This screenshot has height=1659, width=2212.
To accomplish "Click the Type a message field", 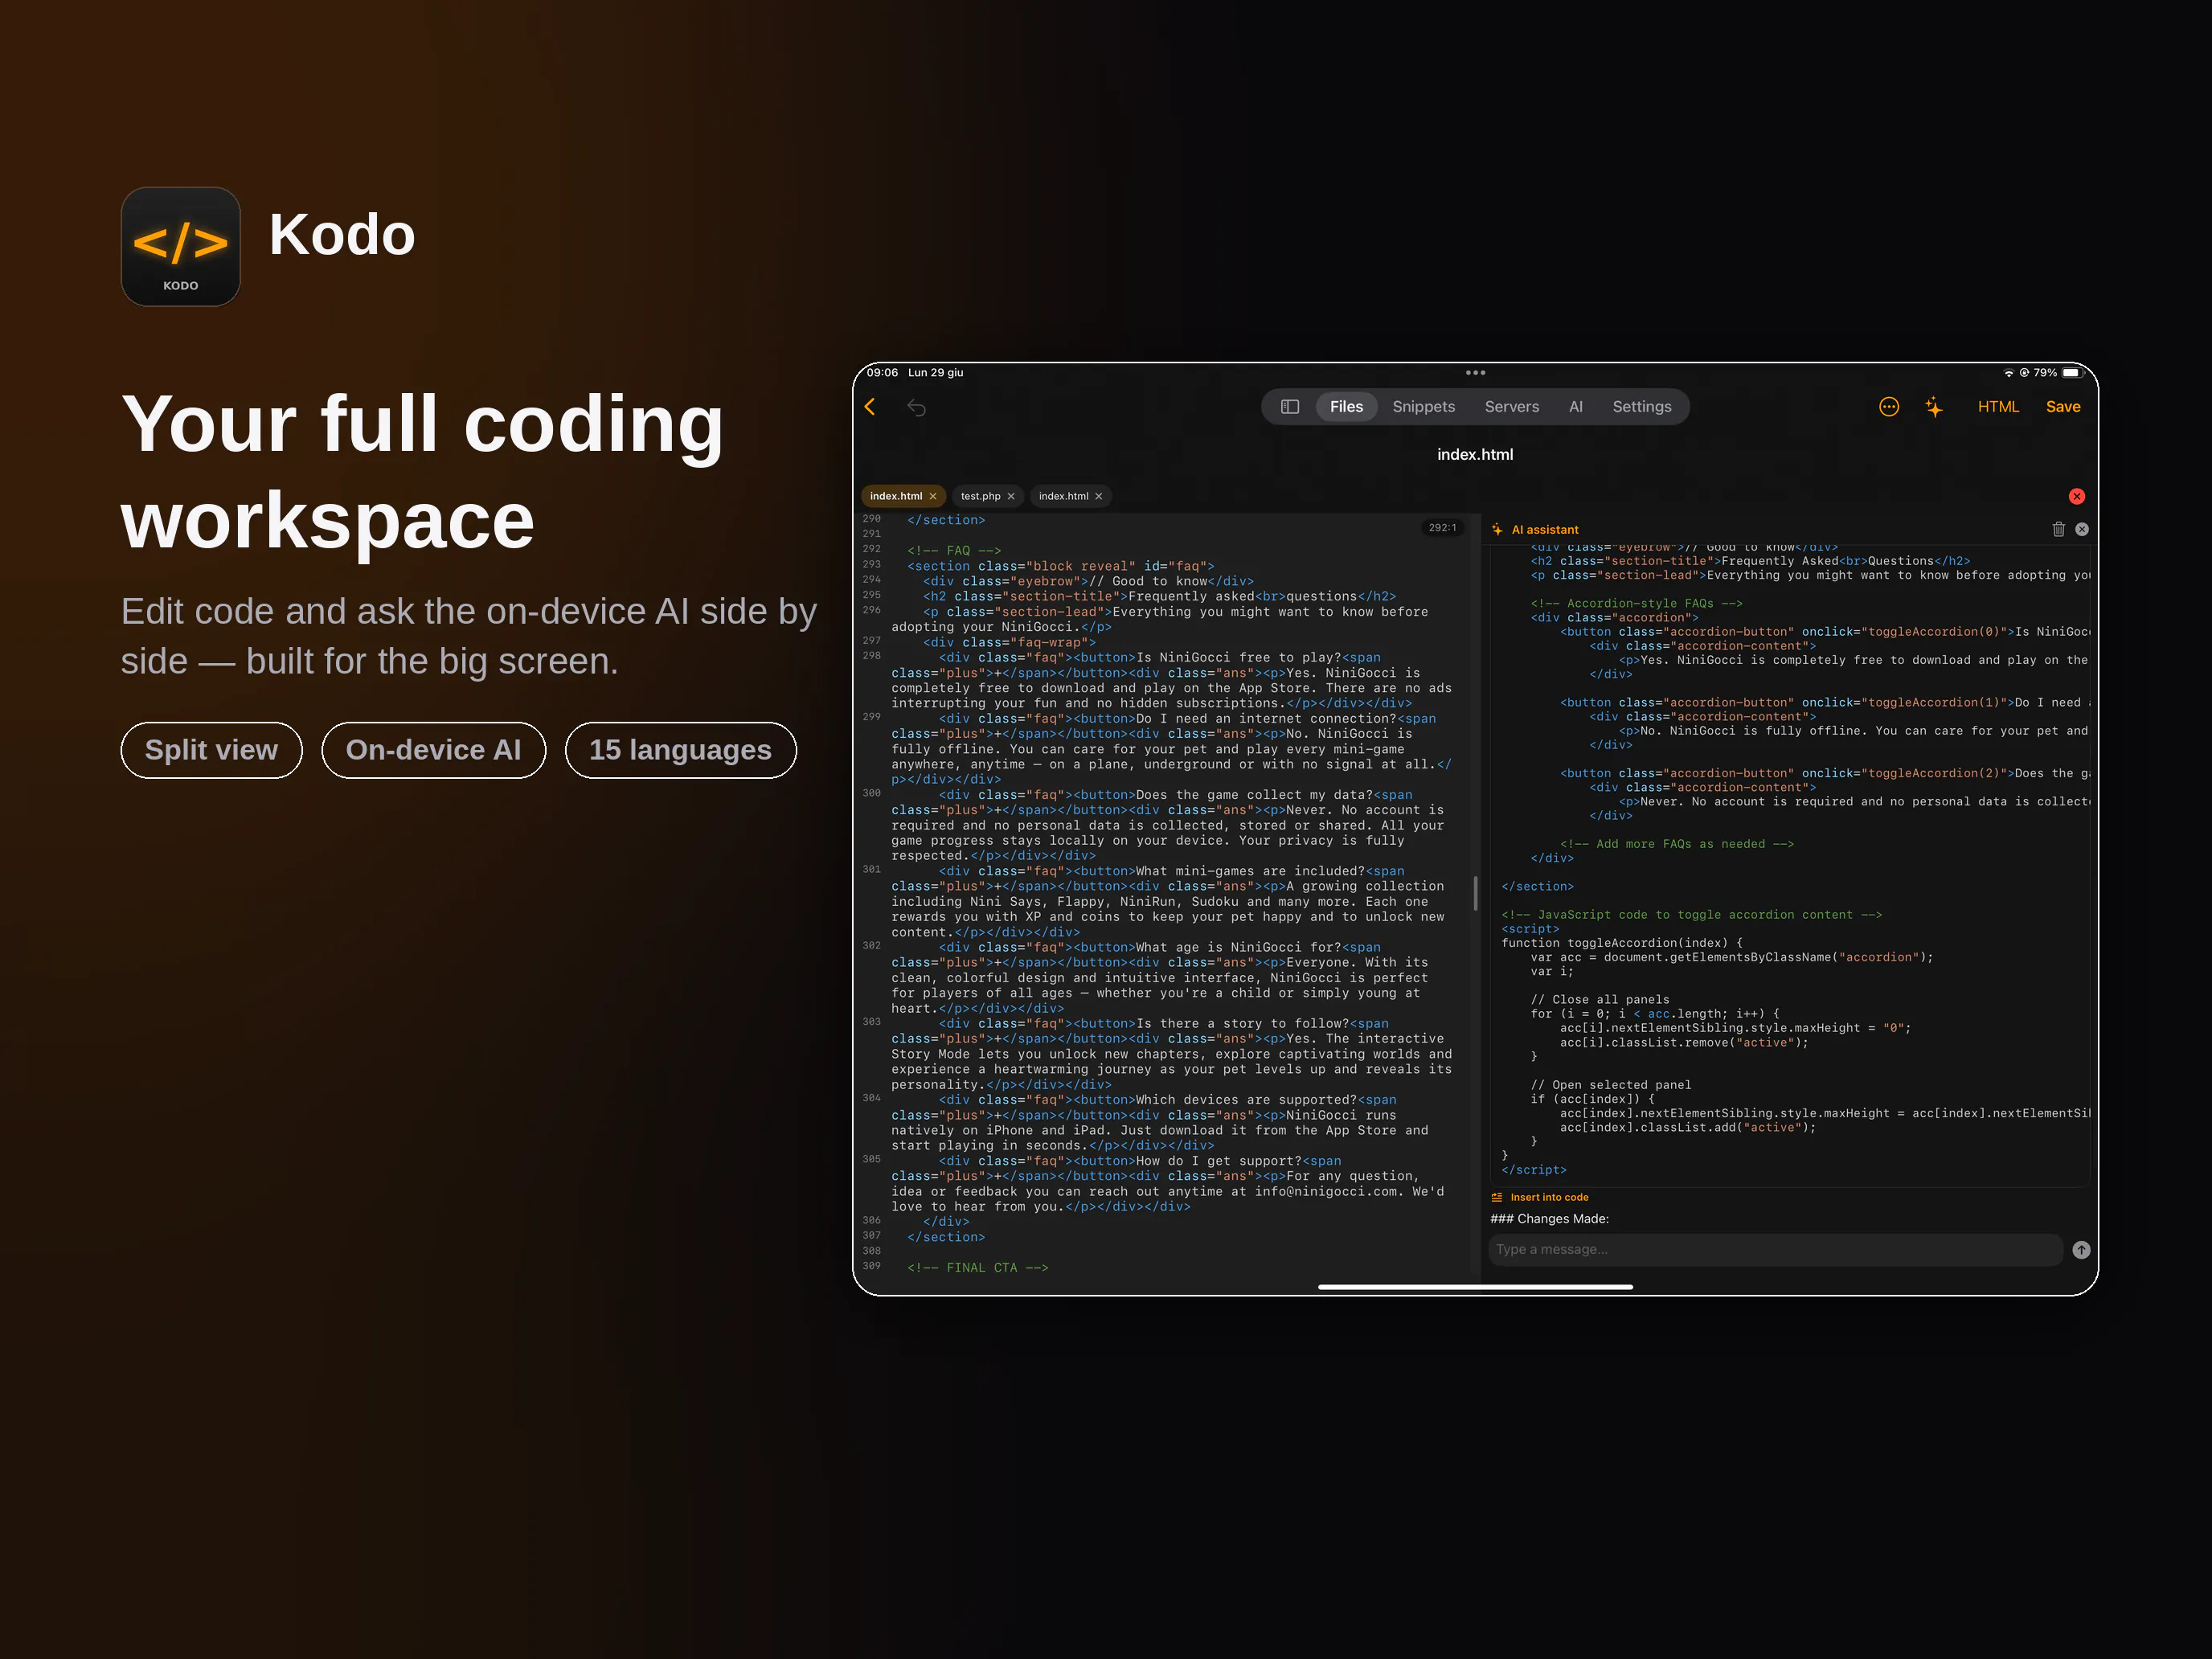I will click(x=1775, y=1249).
